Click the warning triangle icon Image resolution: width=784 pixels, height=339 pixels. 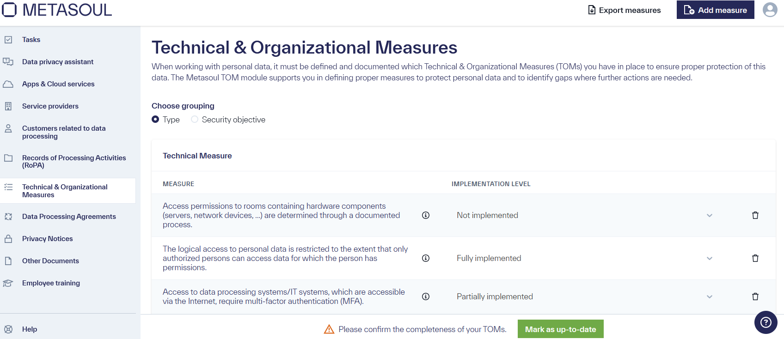pos(329,329)
